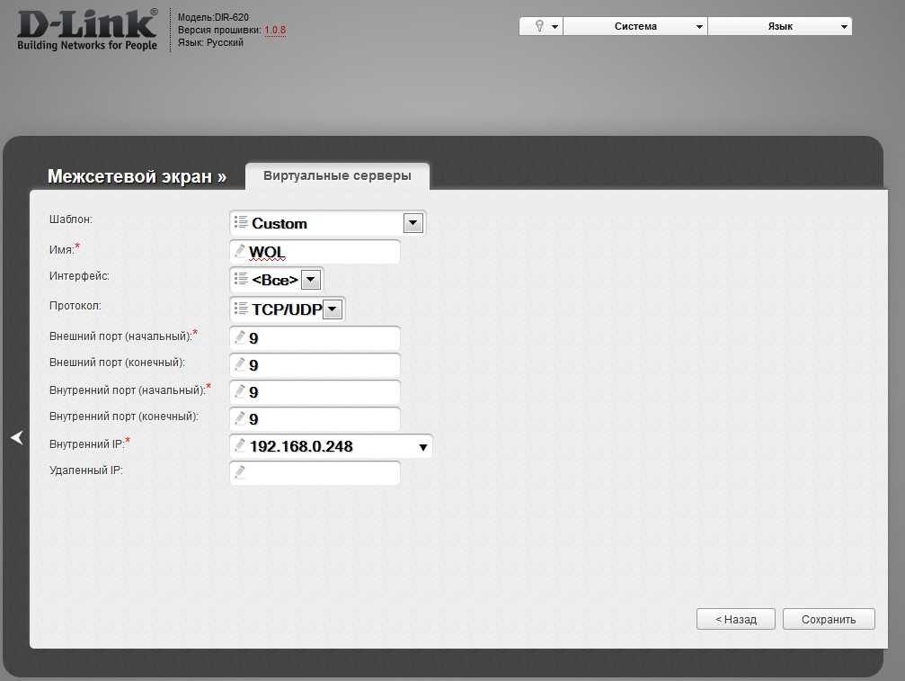905x681 pixels.
Task: Open the Внутренний IP dropdown arrow
Action: 423,447
